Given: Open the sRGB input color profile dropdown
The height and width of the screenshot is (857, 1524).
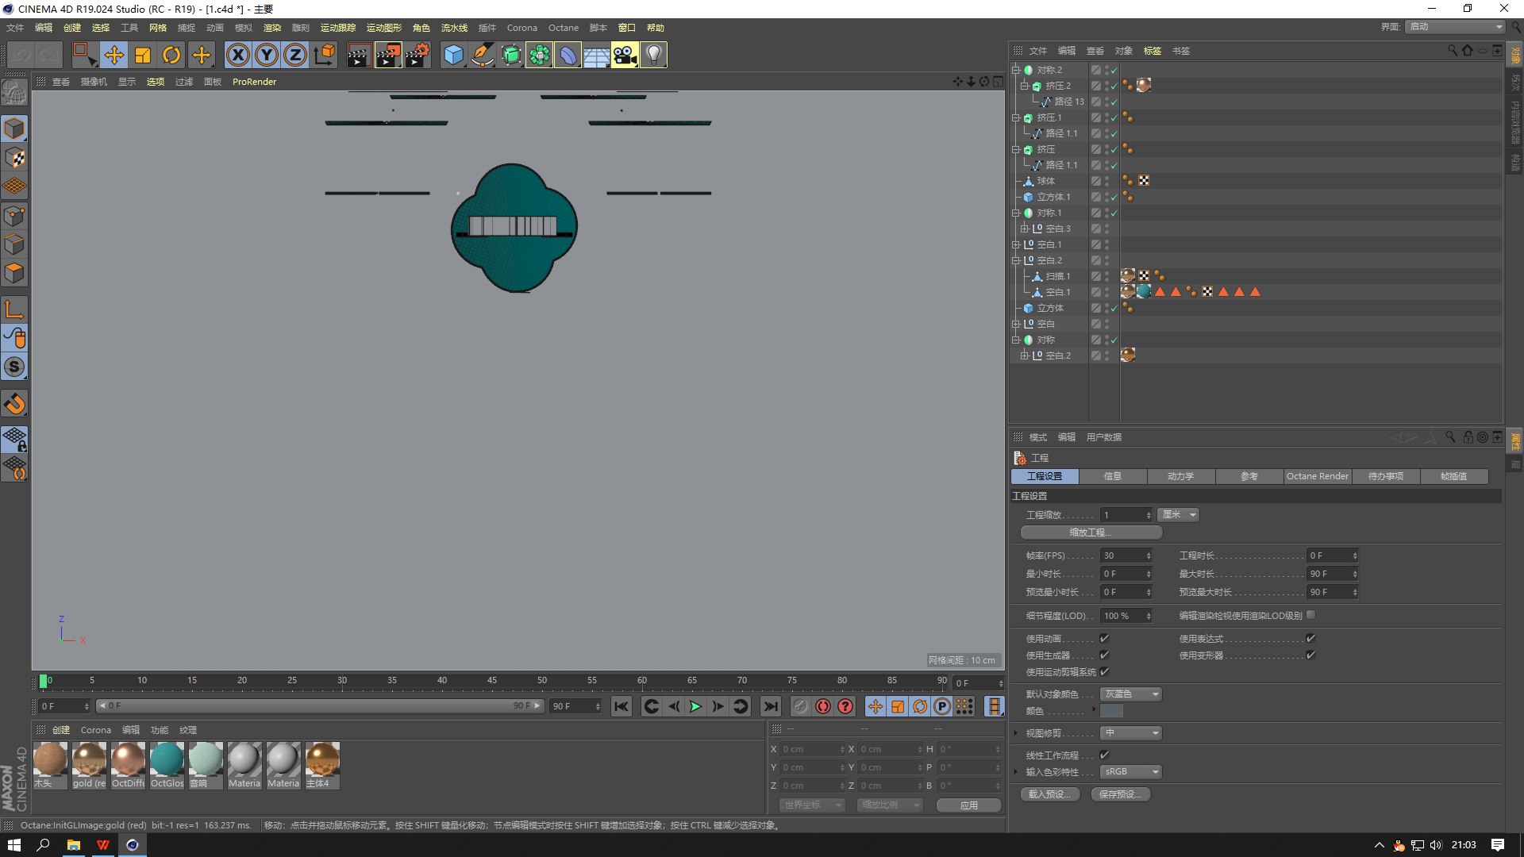Looking at the screenshot, I should point(1131,771).
